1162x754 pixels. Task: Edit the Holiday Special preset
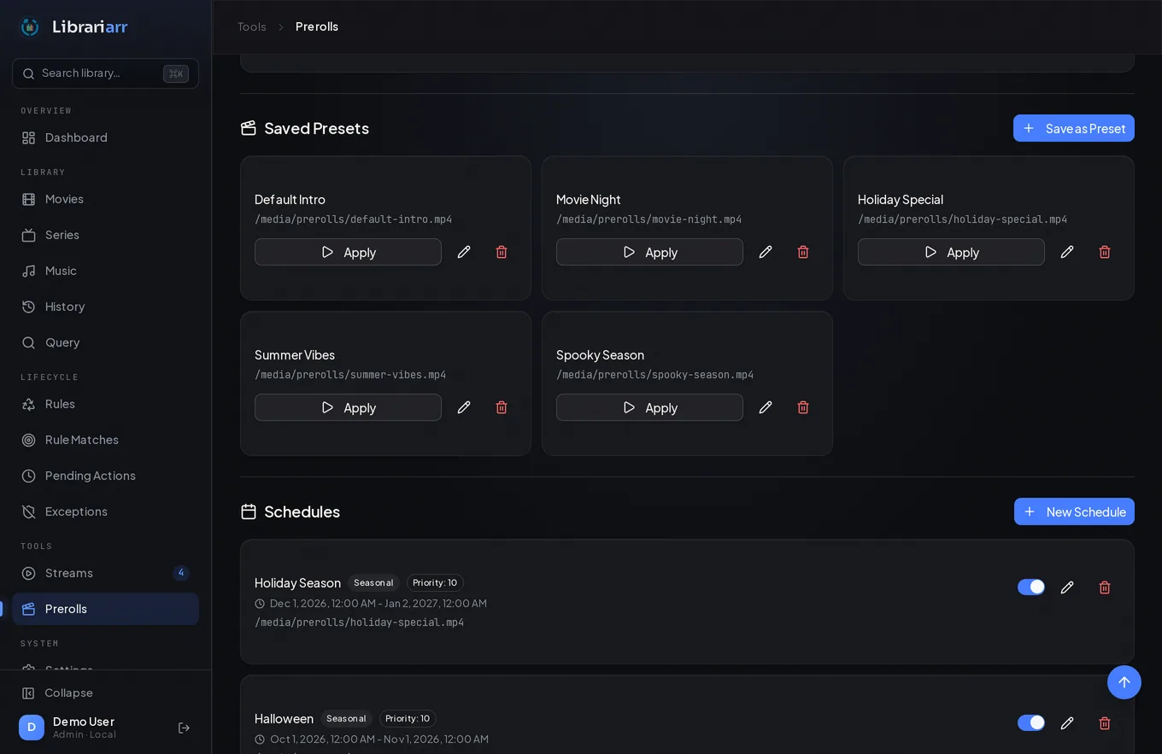pyautogui.click(x=1067, y=252)
